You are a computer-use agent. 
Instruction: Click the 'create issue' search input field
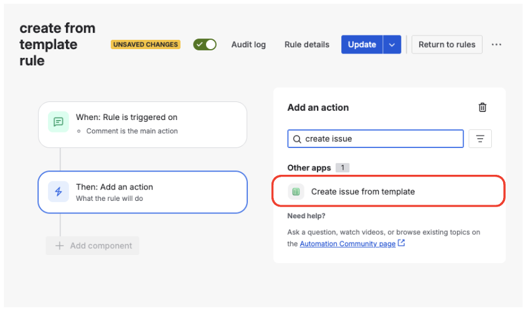coord(380,139)
